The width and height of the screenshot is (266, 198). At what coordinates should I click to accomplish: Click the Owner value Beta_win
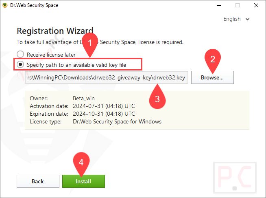(x=84, y=98)
